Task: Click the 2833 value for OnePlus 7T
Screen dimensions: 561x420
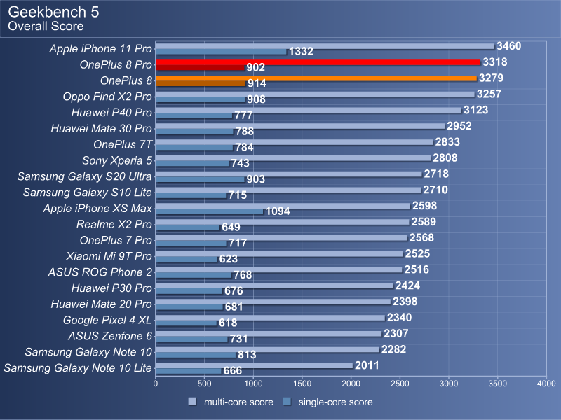Action: pos(447,142)
